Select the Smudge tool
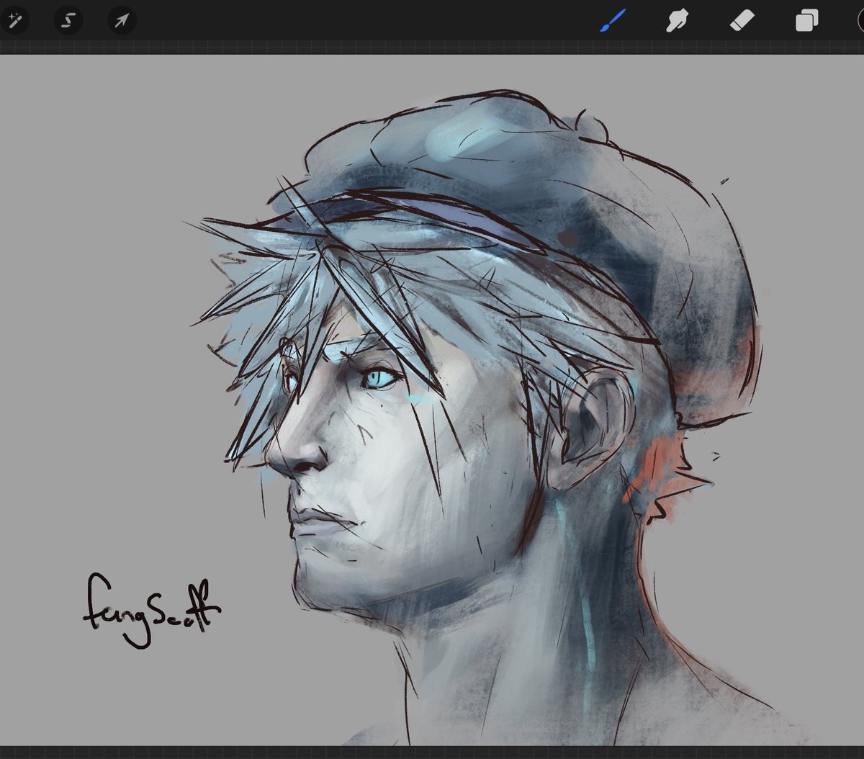Screen dimensions: 864x759 click(677, 20)
